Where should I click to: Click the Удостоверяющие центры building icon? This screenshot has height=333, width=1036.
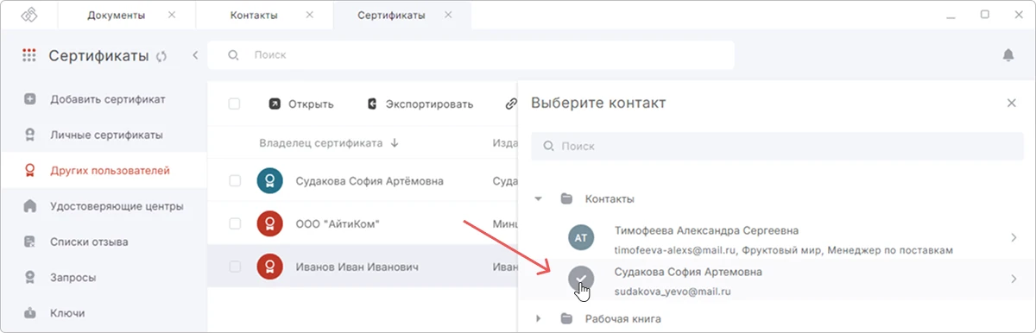coord(30,206)
